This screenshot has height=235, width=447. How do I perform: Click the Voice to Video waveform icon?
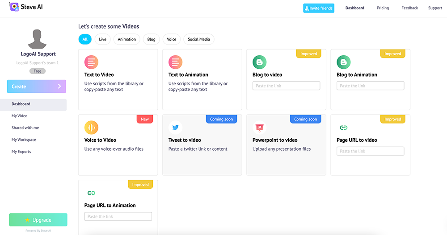91,128
